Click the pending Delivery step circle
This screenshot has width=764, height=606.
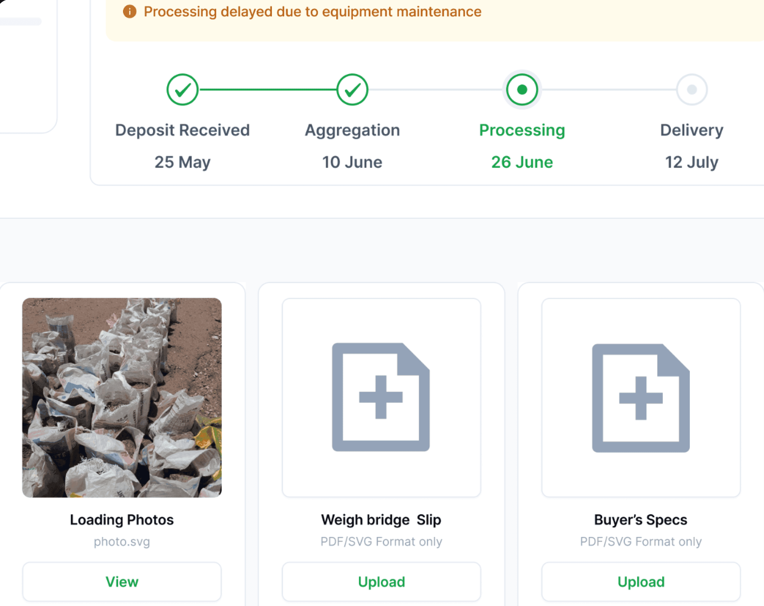[692, 90]
